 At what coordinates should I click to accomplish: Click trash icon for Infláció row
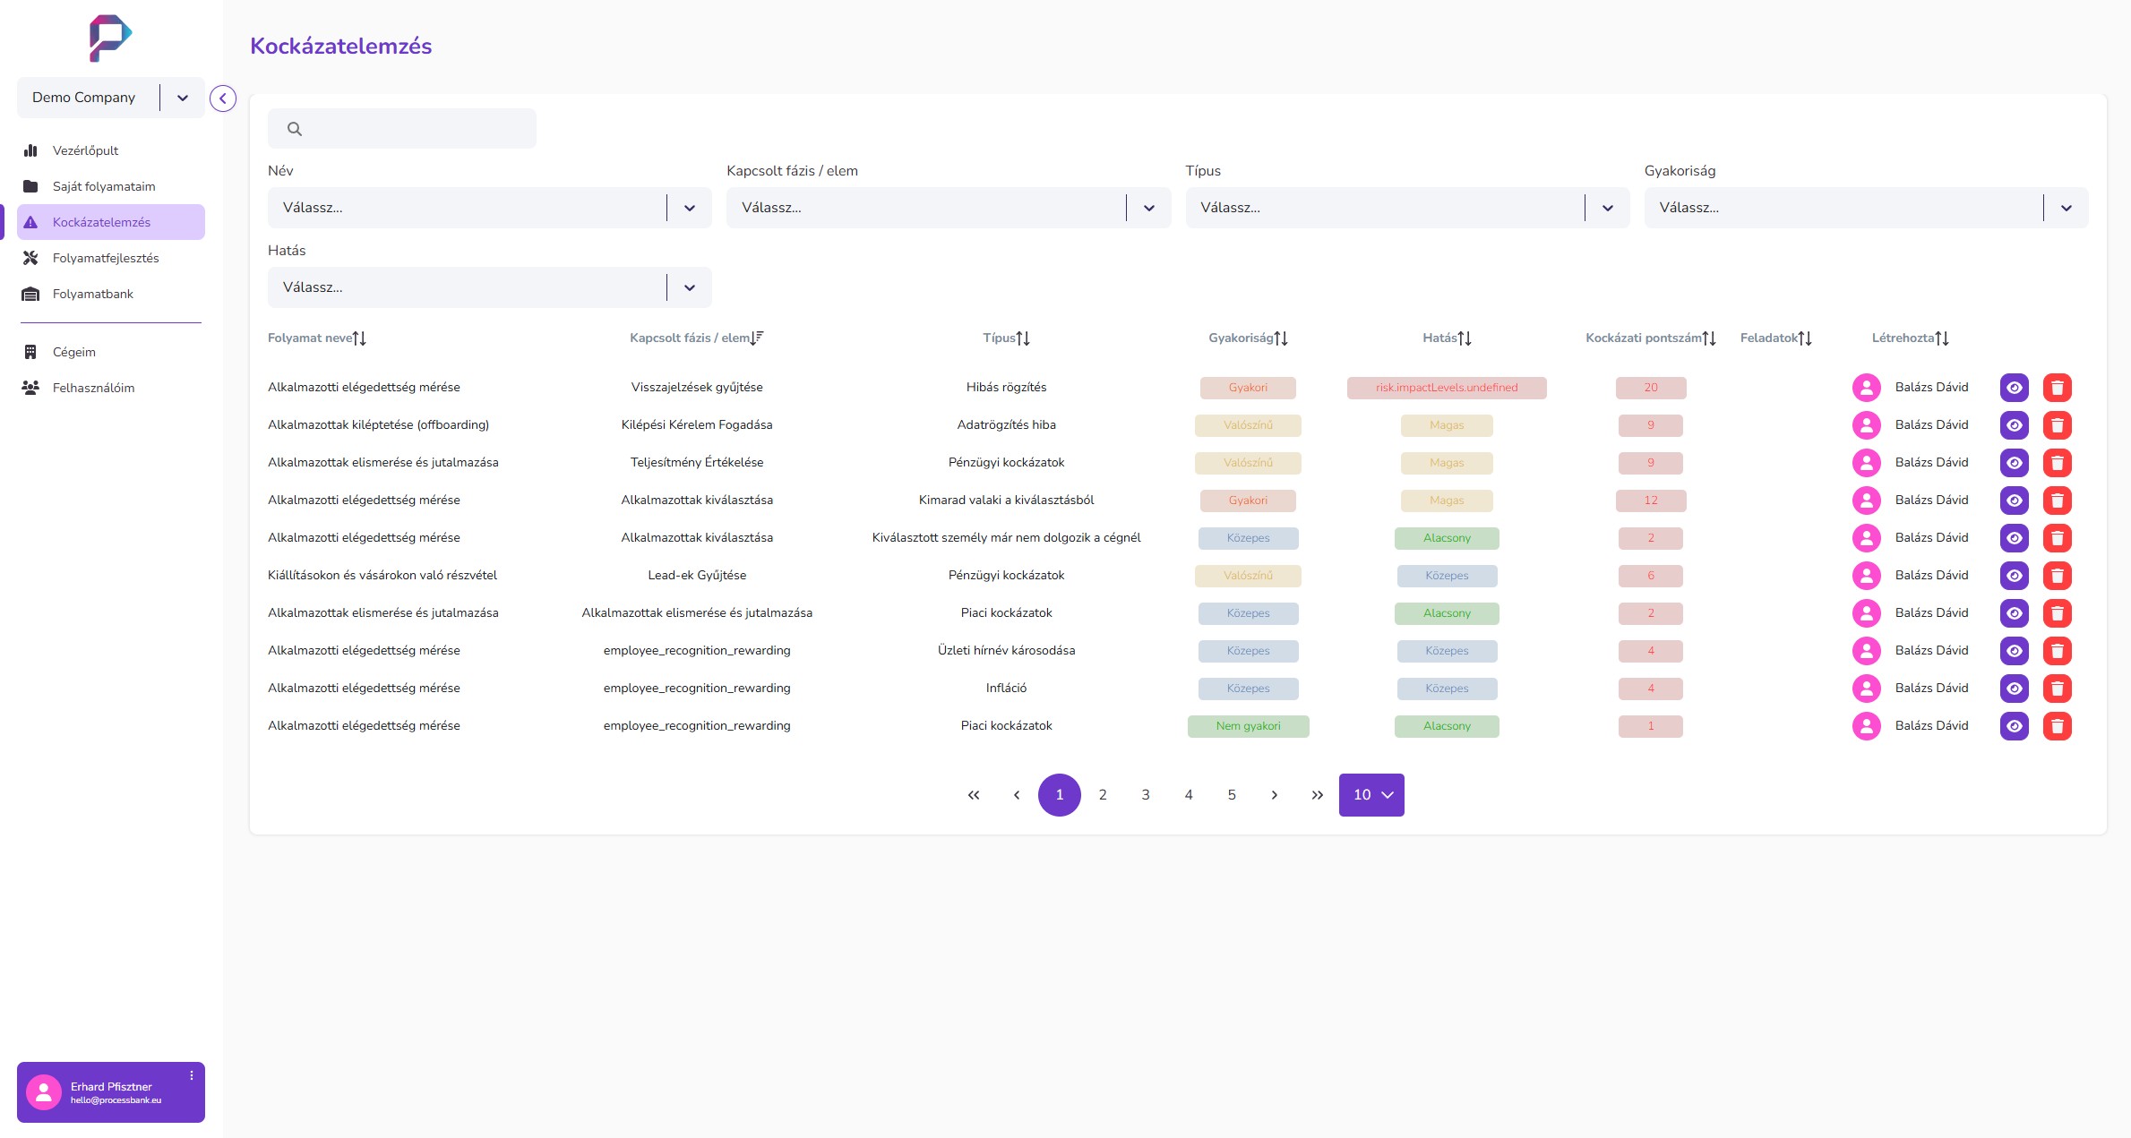(x=2057, y=689)
